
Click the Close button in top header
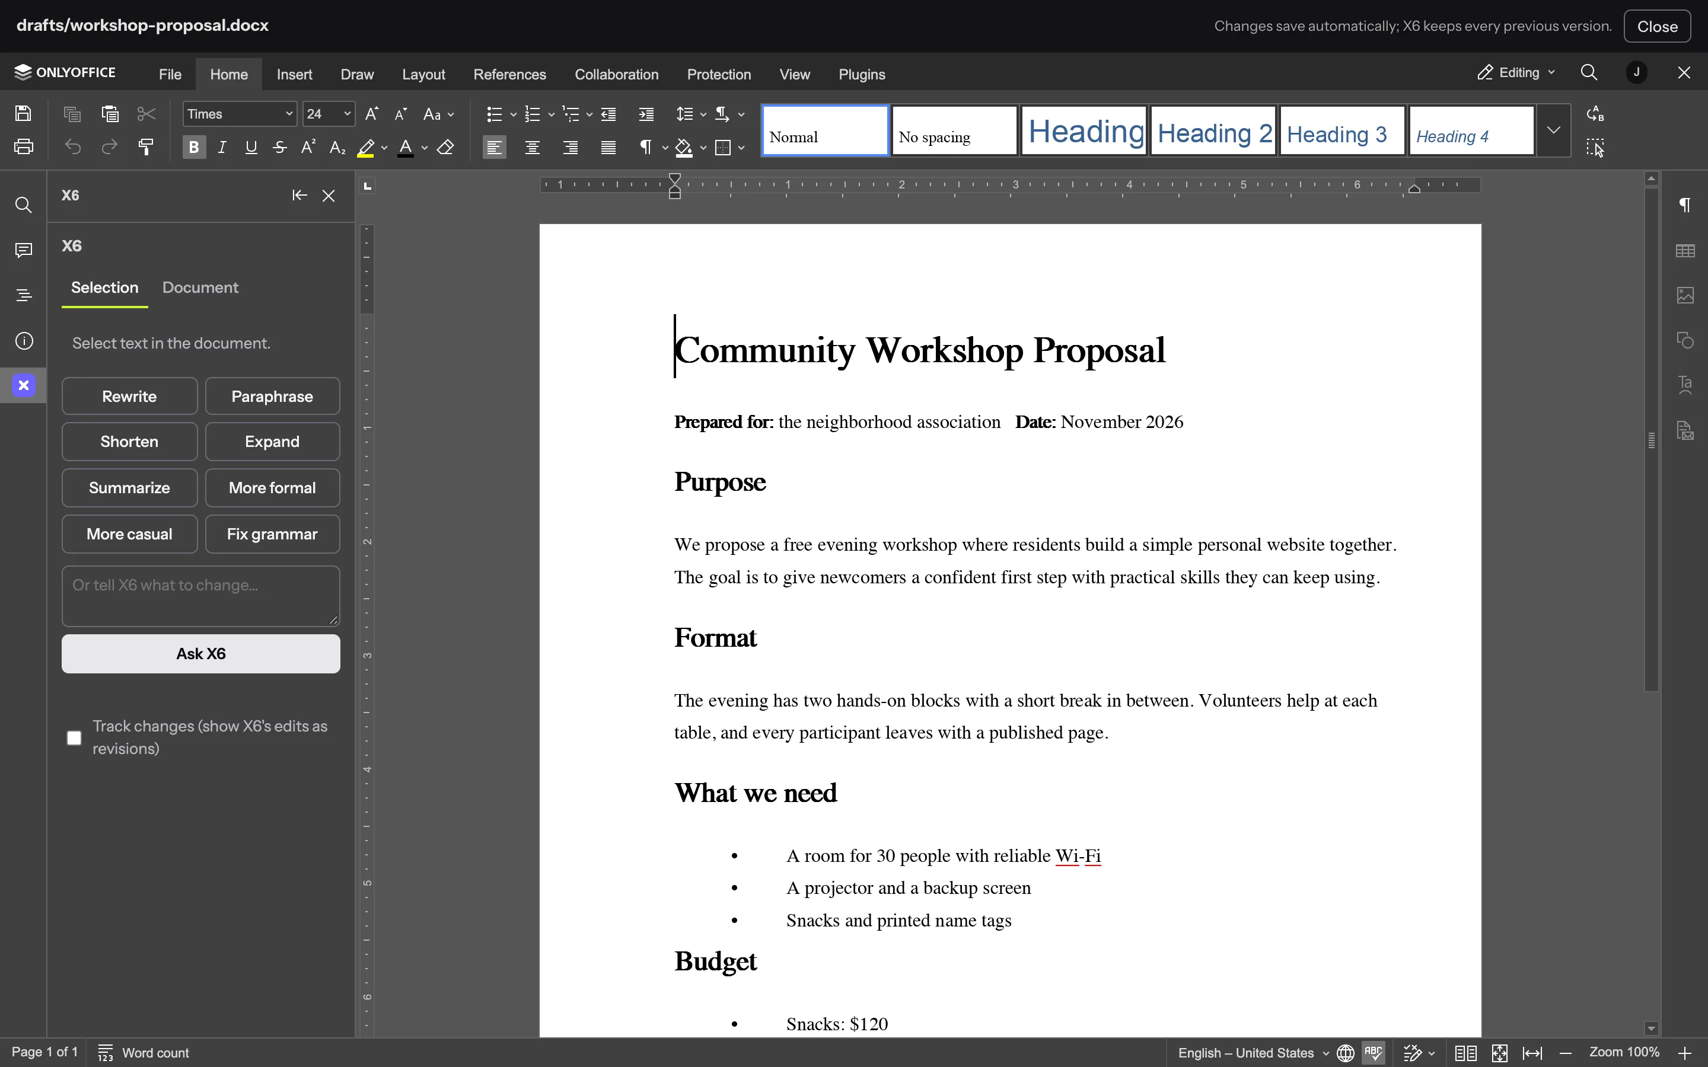click(x=1656, y=26)
